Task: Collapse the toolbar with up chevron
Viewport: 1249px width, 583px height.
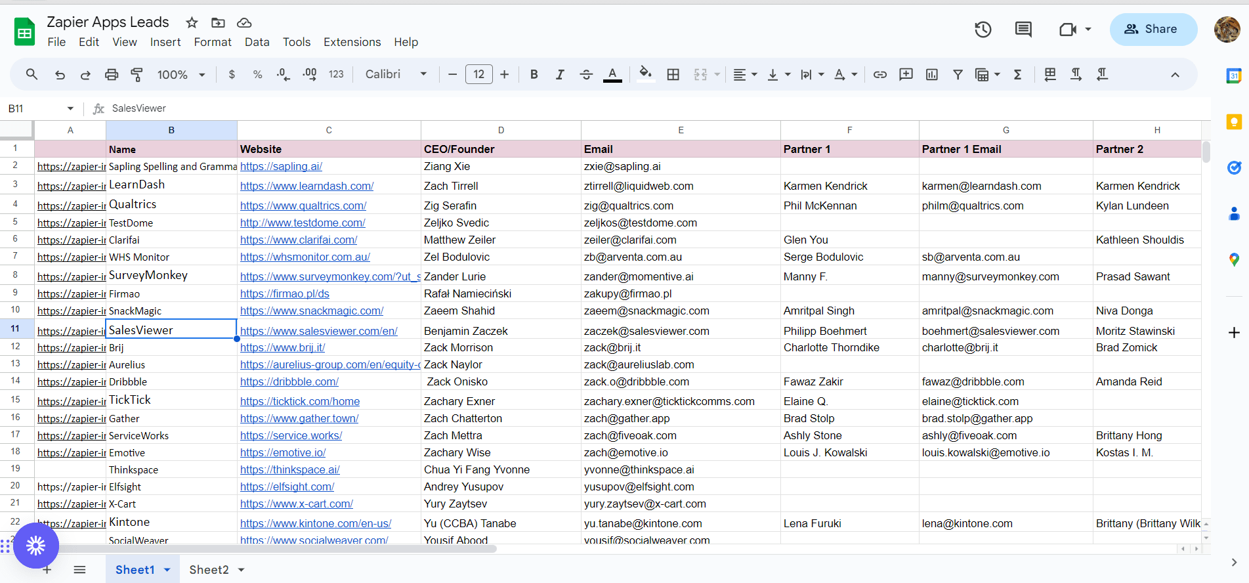Action: pyautogui.click(x=1175, y=74)
